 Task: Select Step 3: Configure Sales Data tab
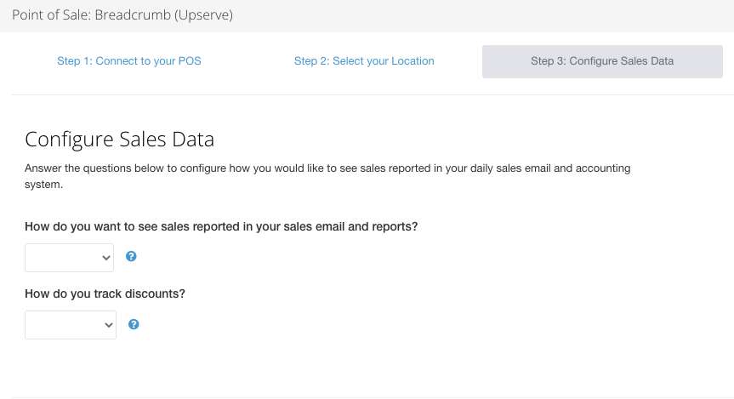[602, 61]
